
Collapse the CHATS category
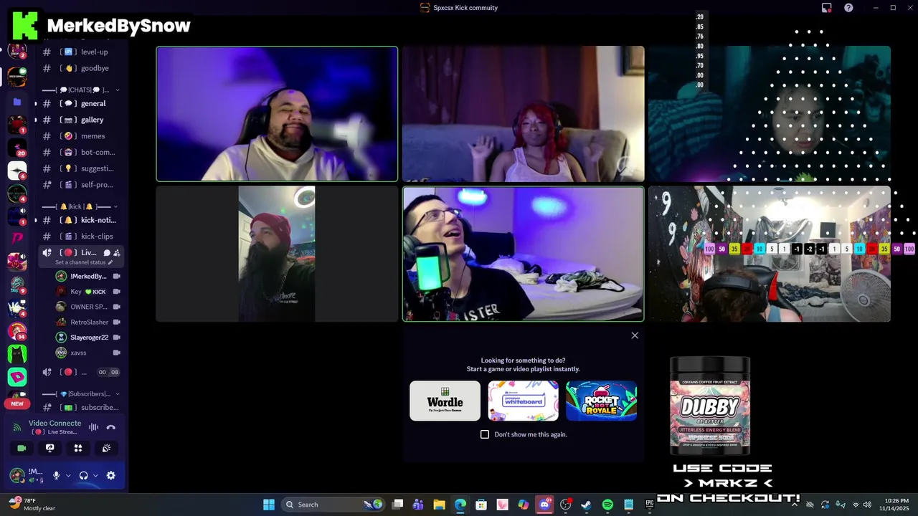tap(80, 90)
